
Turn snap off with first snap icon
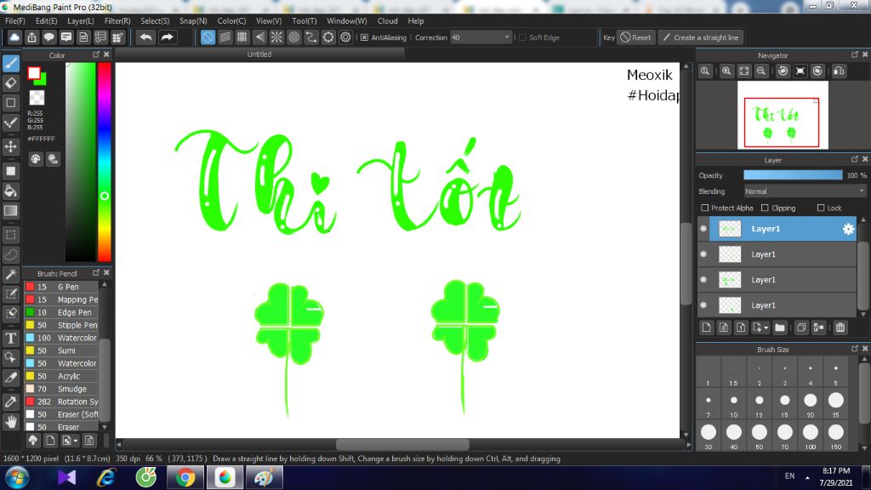tap(208, 37)
